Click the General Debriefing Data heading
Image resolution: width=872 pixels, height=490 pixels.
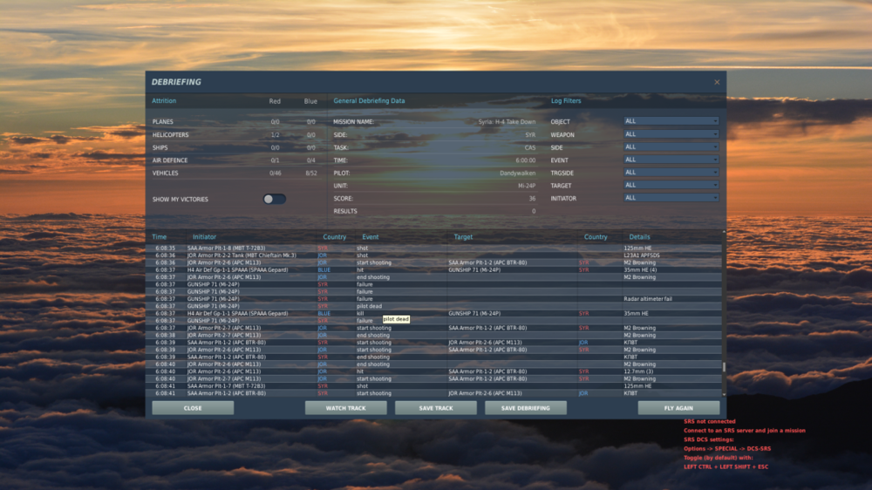(x=369, y=100)
